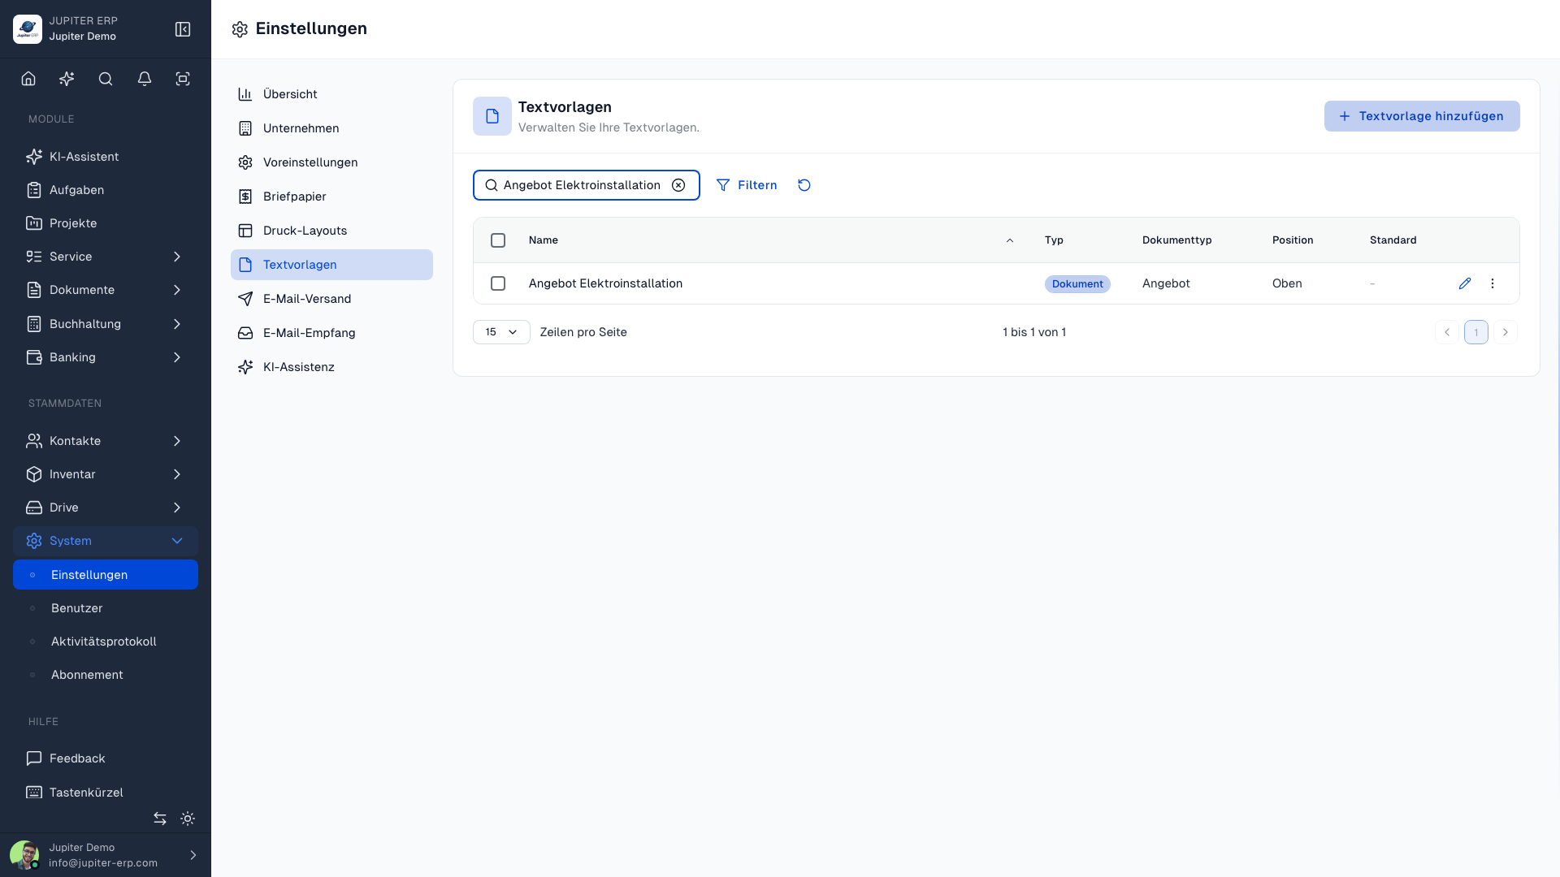Screen dimensions: 1560x877
Task: Collapse the System section
Action: point(106,541)
